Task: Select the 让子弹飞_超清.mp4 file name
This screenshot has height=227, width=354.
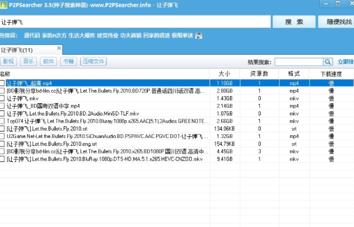Action: pyautogui.click(x=29, y=83)
